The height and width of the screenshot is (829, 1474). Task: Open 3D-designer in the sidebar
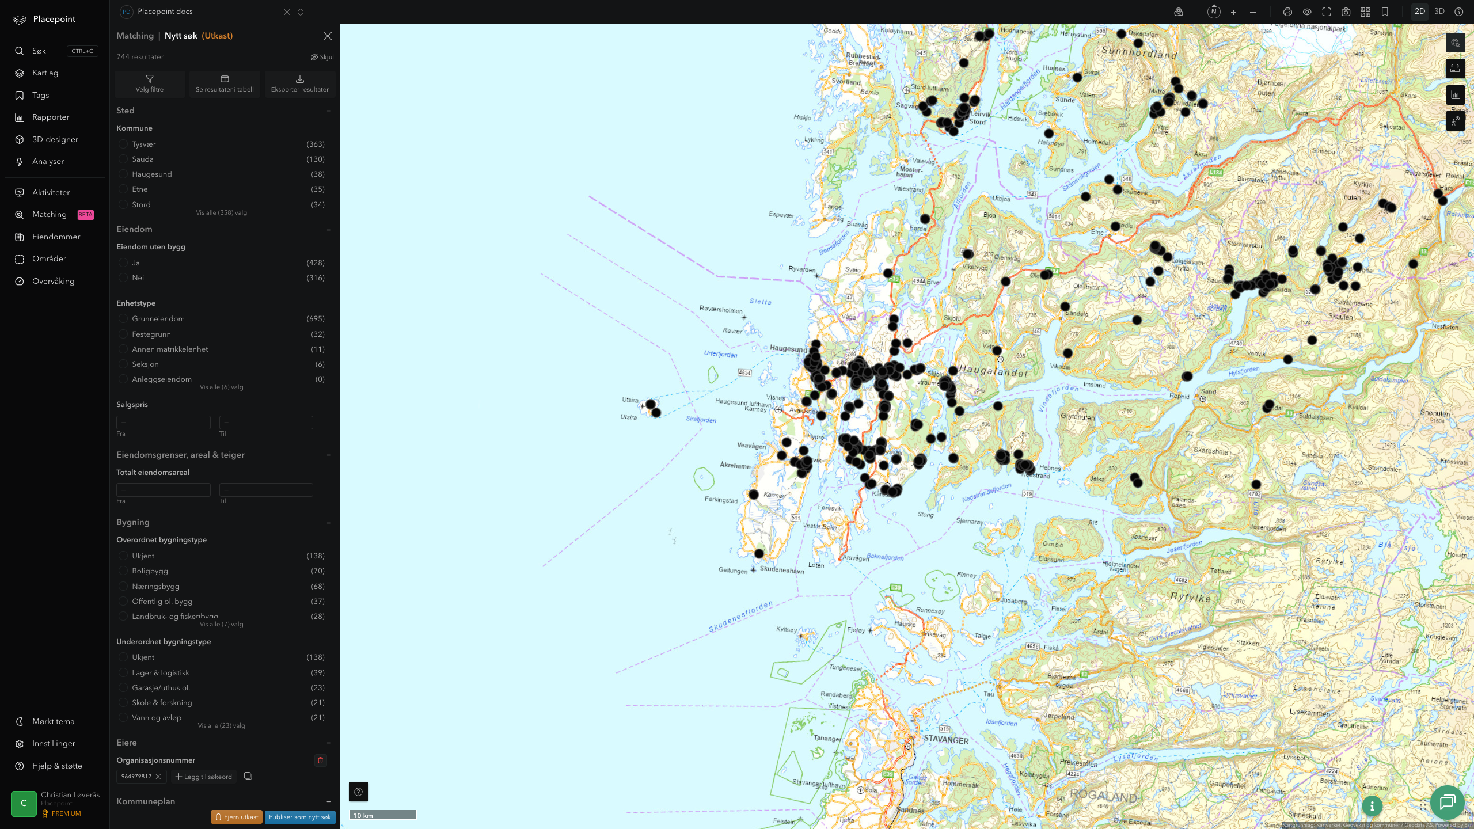tap(55, 139)
